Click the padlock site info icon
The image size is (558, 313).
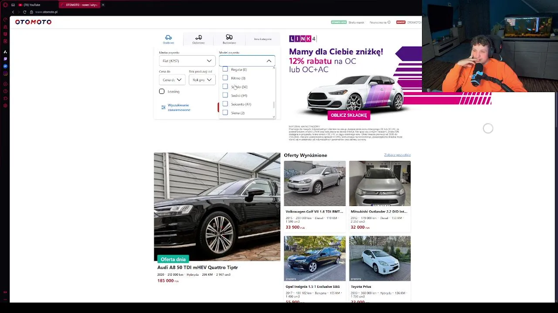(x=32, y=12)
